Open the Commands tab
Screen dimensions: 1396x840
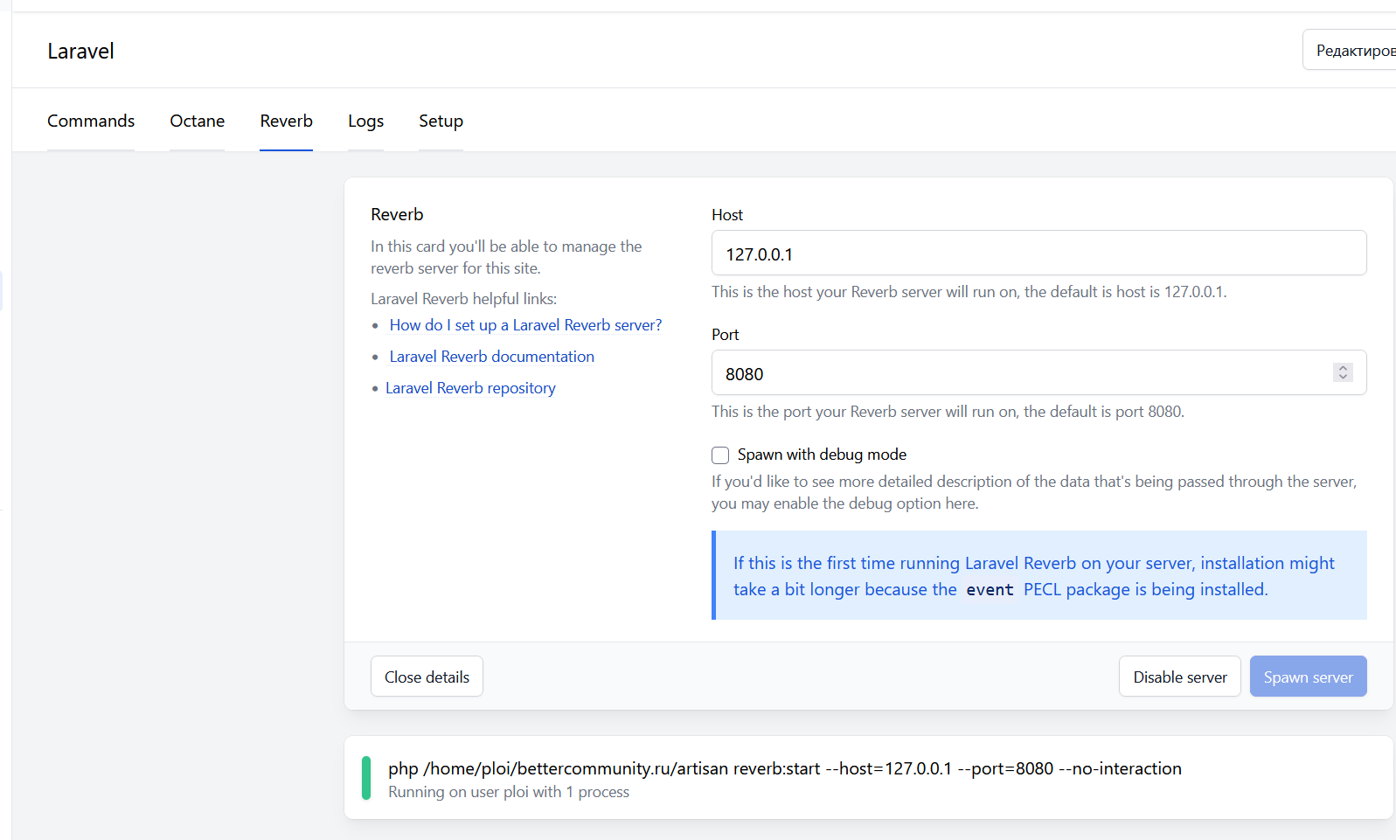pos(91,121)
